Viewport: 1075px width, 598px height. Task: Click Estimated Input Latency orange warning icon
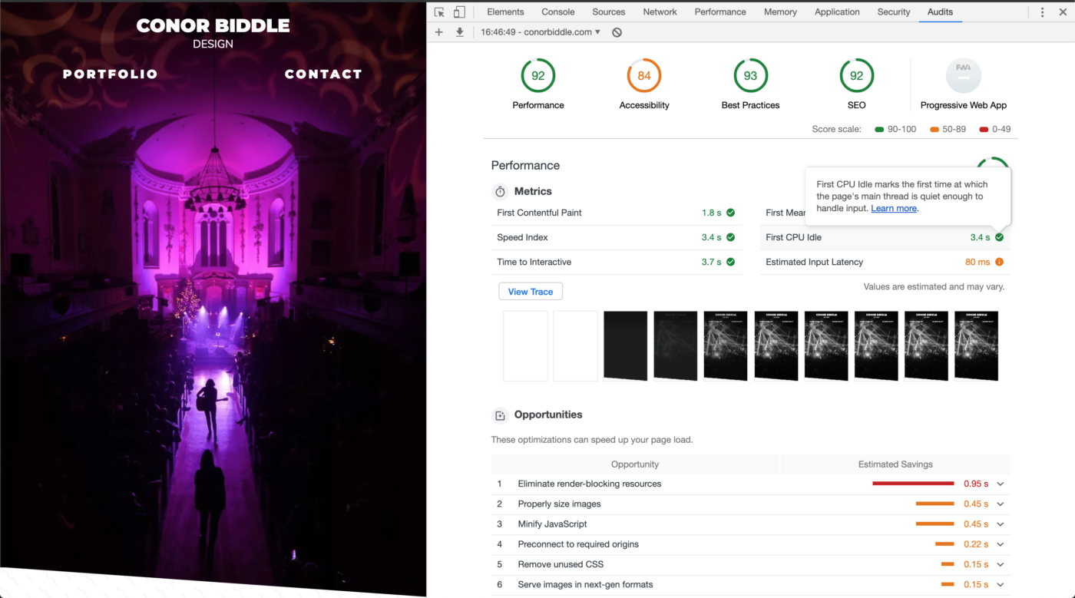click(999, 262)
